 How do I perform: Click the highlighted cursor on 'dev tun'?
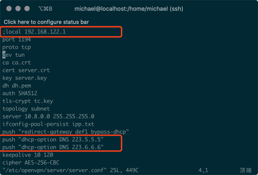point(4,55)
